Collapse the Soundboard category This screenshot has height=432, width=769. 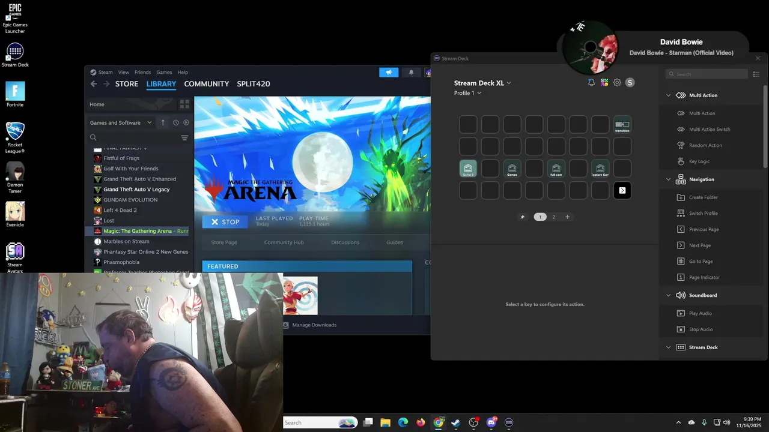(x=668, y=295)
